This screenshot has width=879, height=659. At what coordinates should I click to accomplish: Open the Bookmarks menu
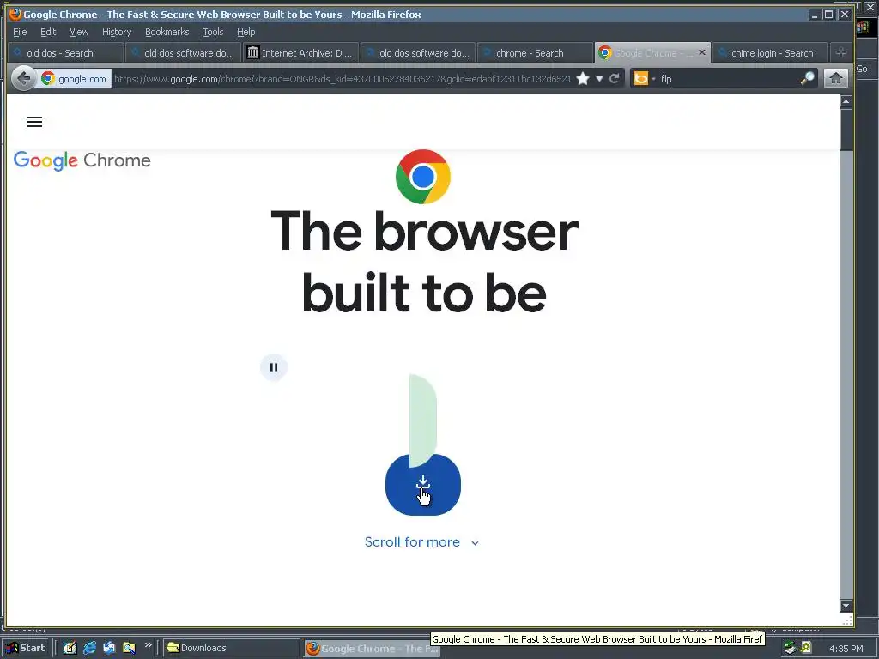167,32
